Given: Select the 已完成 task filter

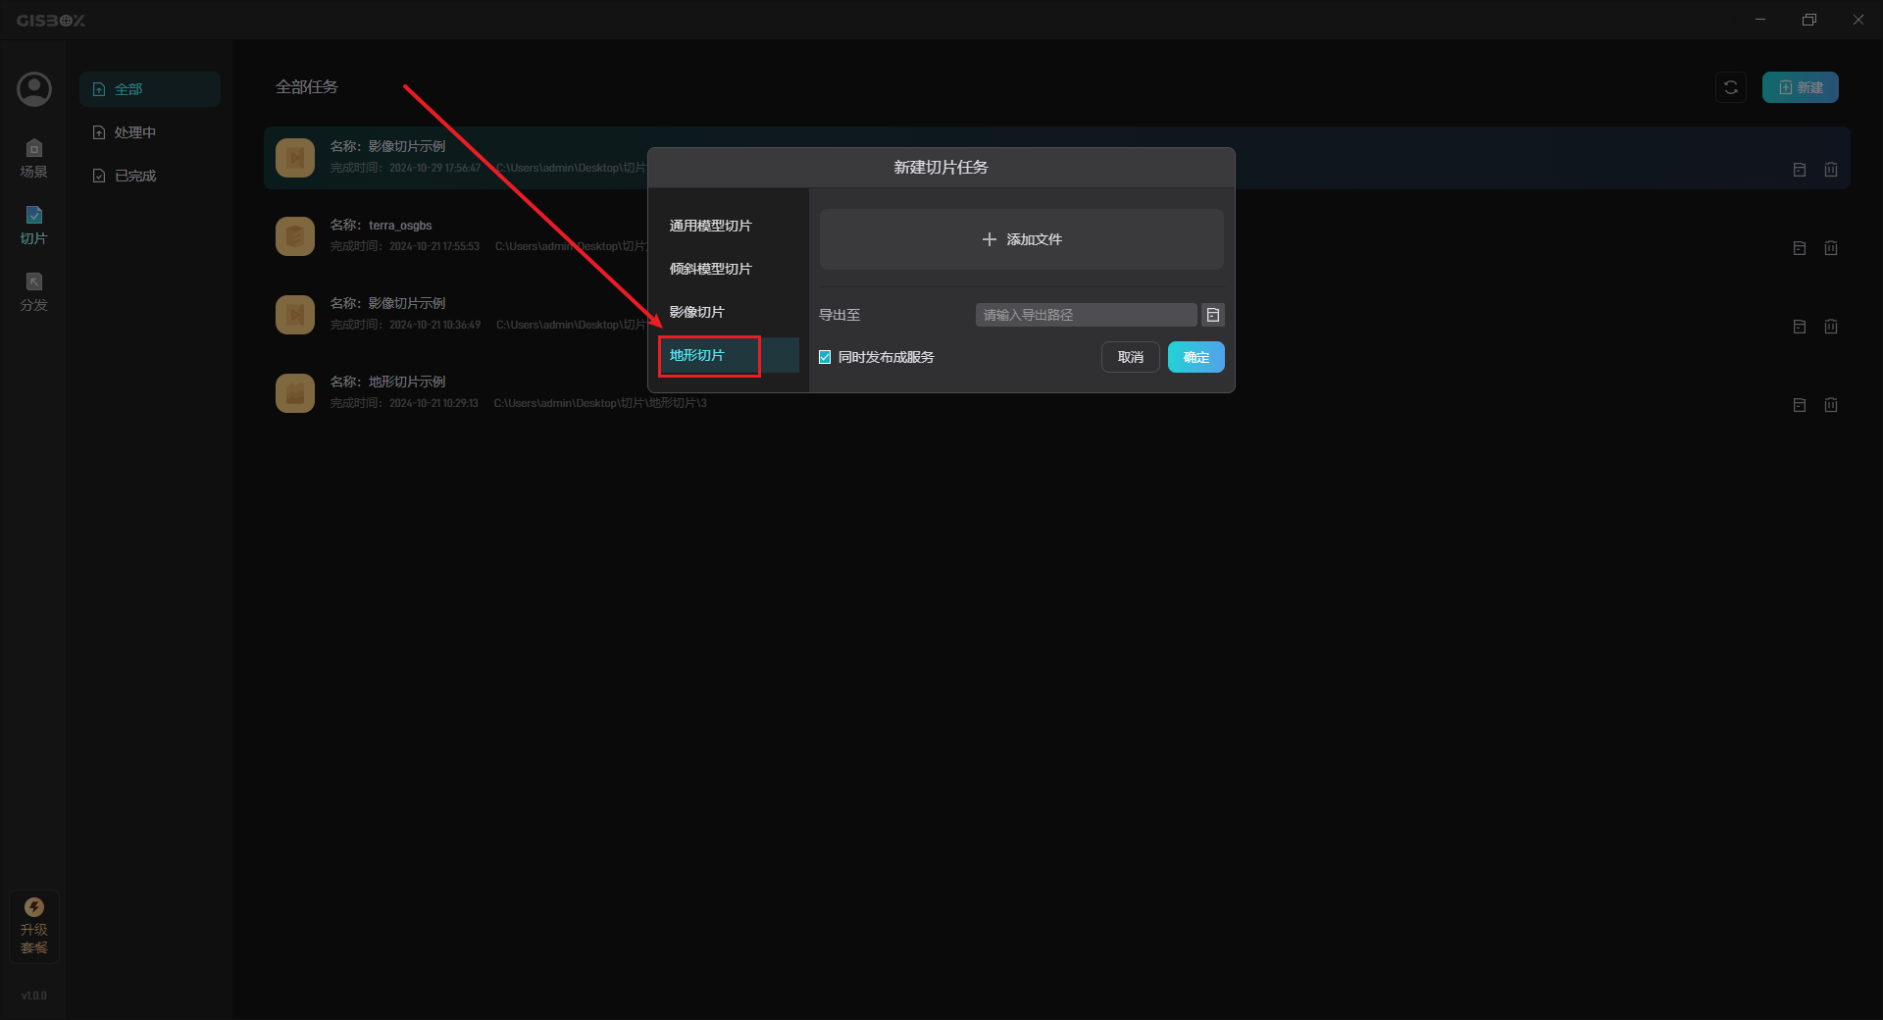Looking at the screenshot, I should [150, 176].
